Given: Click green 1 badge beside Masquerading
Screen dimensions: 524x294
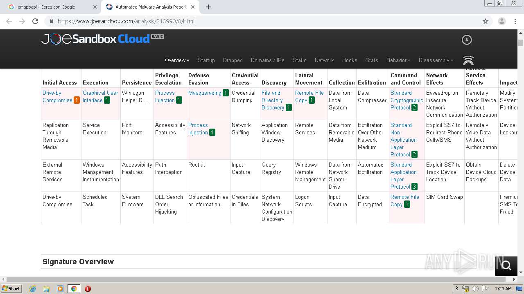Looking at the screenshot, I should point(226,93).
